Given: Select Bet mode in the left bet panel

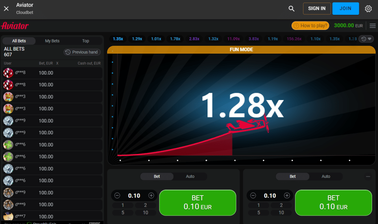Looking at the screenshot, I should pyautogui.click(x=157, y=176).
